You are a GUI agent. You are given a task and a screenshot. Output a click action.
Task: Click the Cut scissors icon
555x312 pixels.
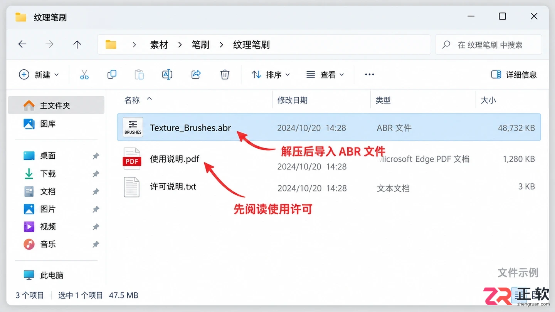coord(84,75)
